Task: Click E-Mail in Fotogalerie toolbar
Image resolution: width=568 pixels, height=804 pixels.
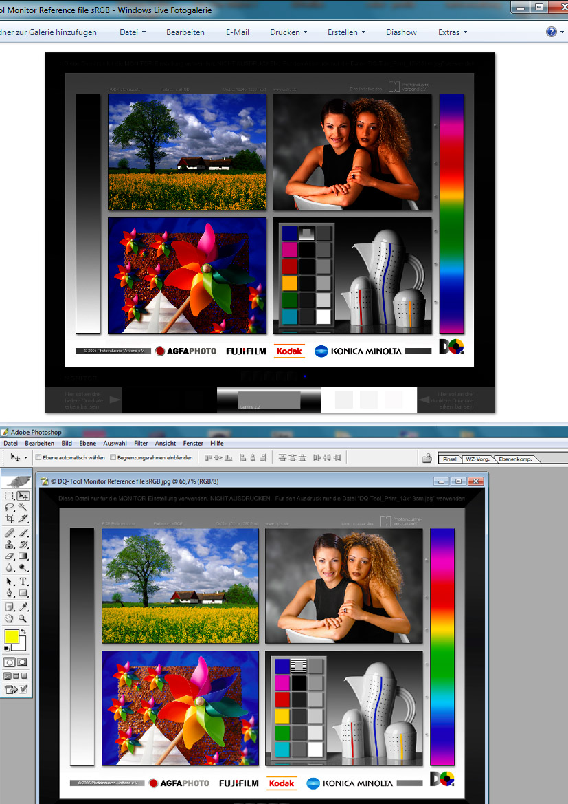Action: pos(238,32)
